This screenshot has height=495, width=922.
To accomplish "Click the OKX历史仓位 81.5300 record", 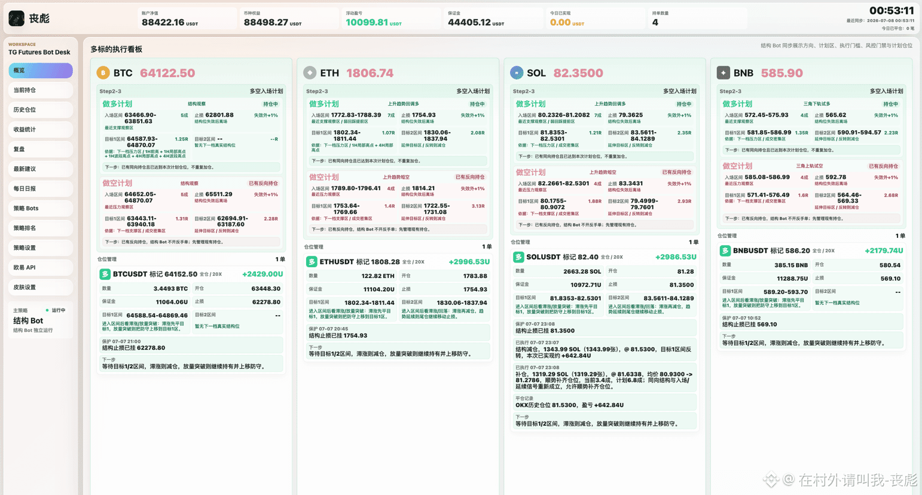I will (x=569, y=405).
